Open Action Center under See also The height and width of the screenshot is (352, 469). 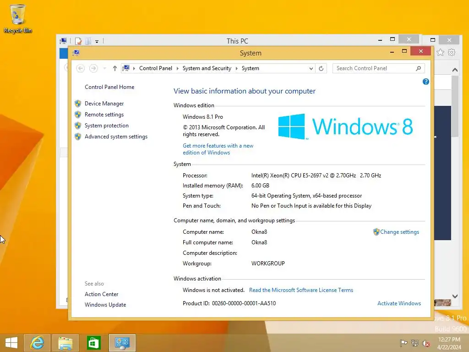[101, 294]
